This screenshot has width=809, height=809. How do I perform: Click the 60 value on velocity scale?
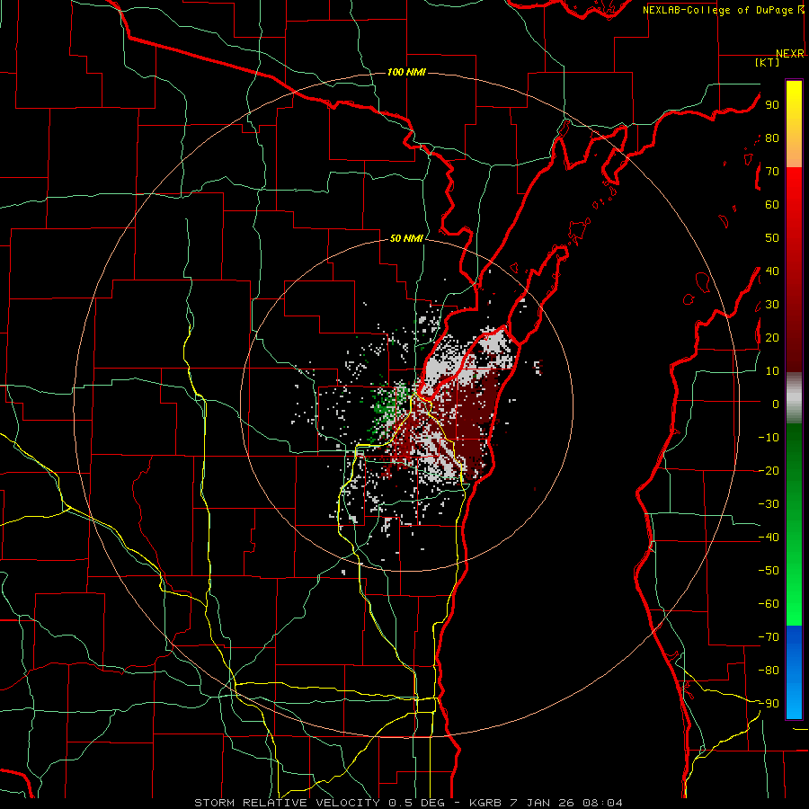pyautogui.click(x=772, y=204)
